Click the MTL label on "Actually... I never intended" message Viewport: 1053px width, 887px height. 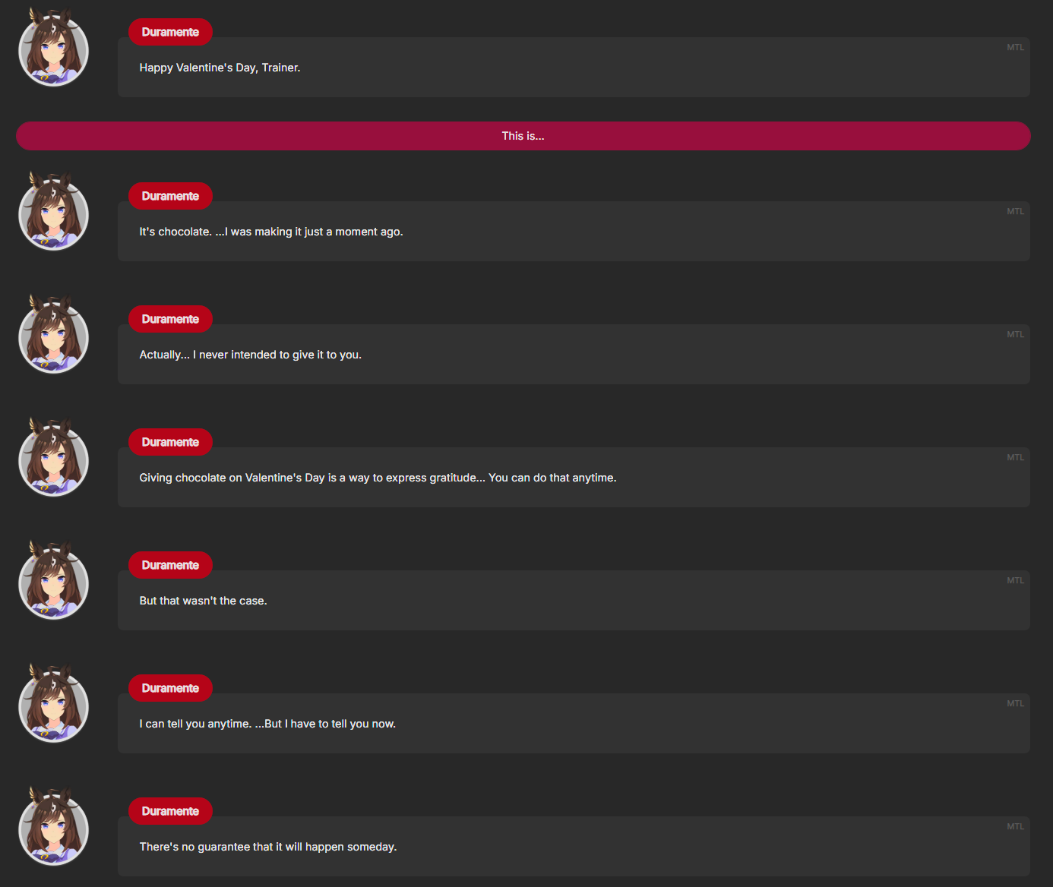coord(1016,334)
